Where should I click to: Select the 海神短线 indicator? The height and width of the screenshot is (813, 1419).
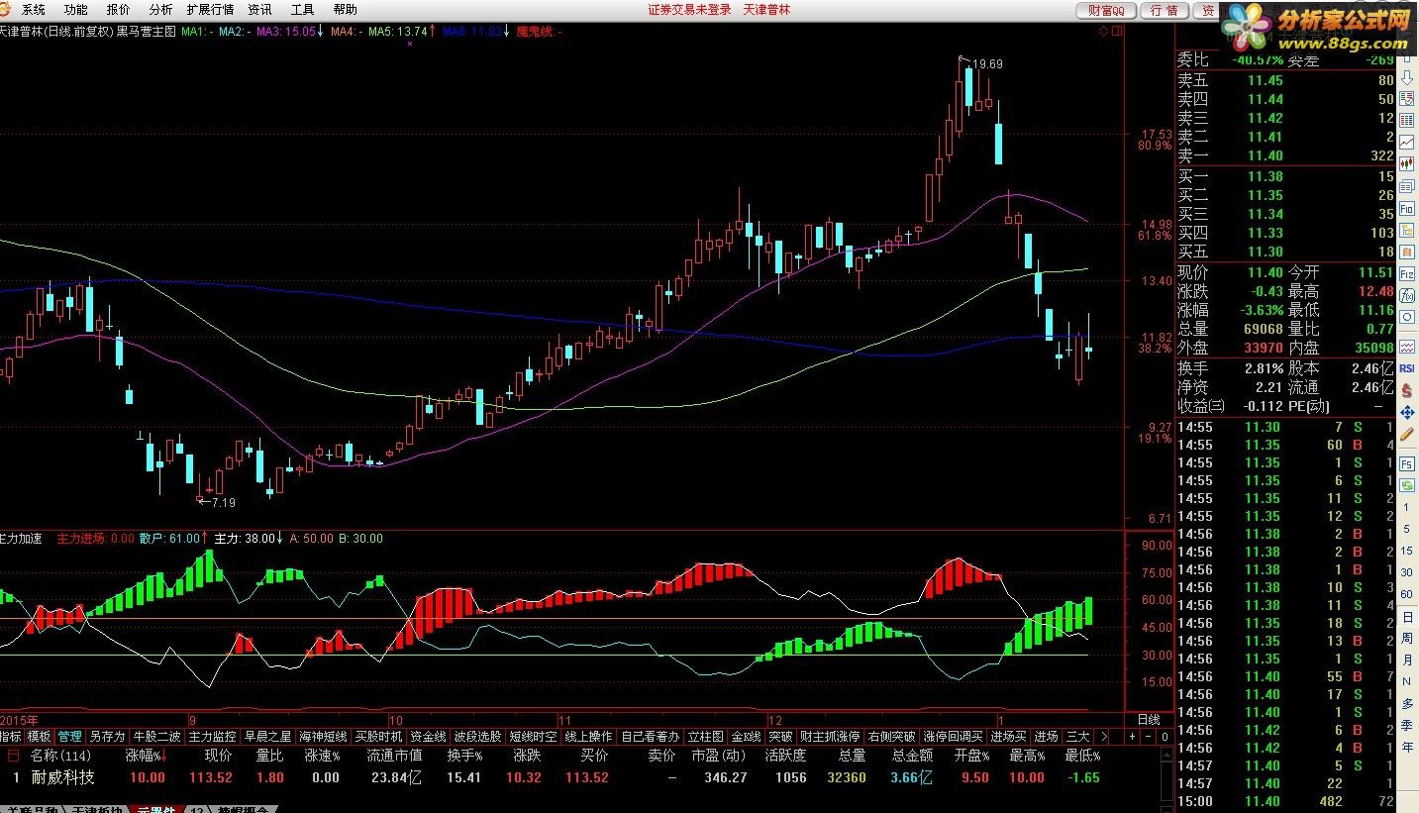click(324, 737)
